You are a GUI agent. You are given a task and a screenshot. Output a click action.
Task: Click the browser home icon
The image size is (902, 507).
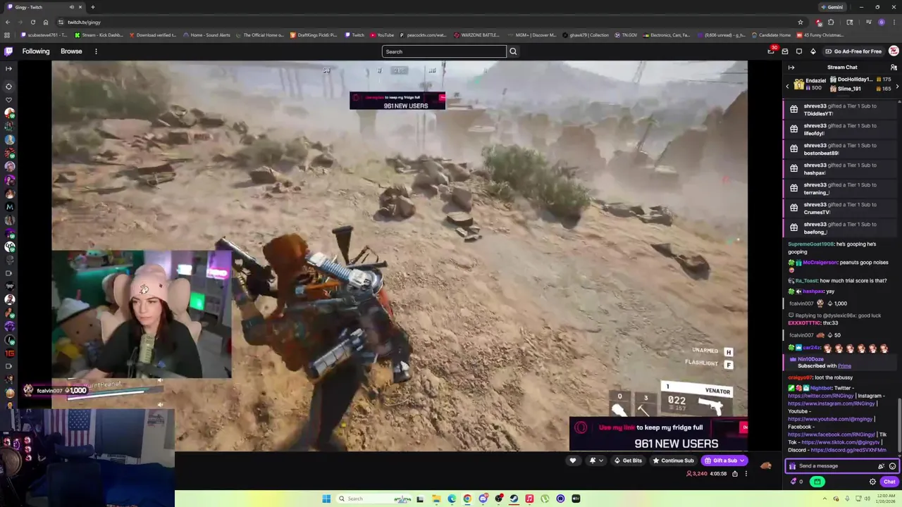tap(46, 22)
